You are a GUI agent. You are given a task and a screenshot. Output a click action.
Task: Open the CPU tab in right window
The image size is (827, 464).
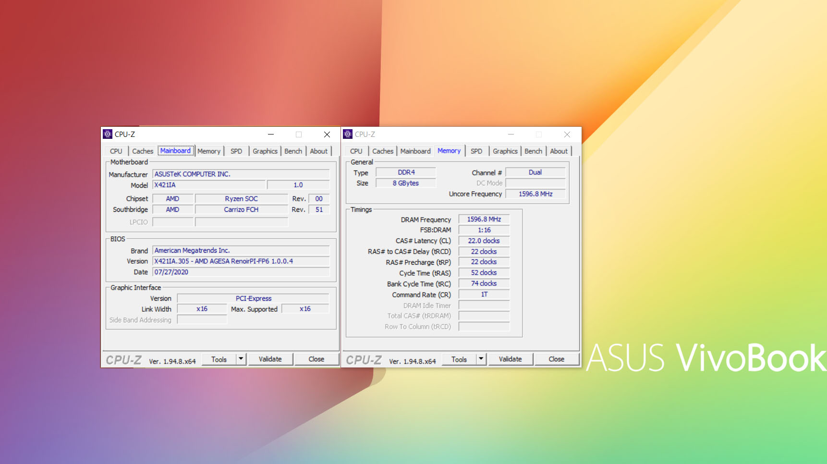tap(356, 151)
